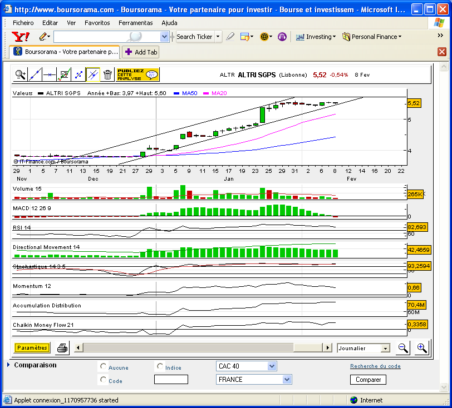Click the trash icon to delete drawings

pyautogui.click(x=108, y=74)
